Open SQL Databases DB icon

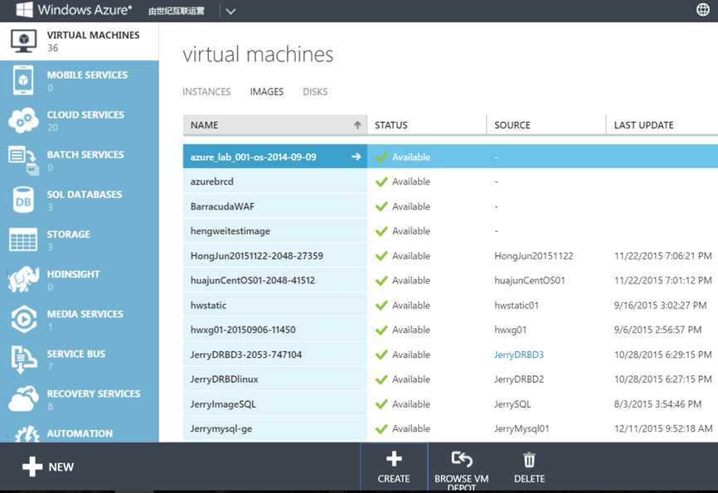pyautogui.click(x=23, y=200)
